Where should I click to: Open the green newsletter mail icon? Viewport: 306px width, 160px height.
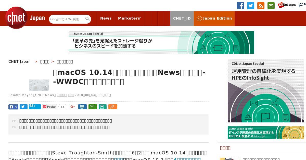[x=271, y=6]
